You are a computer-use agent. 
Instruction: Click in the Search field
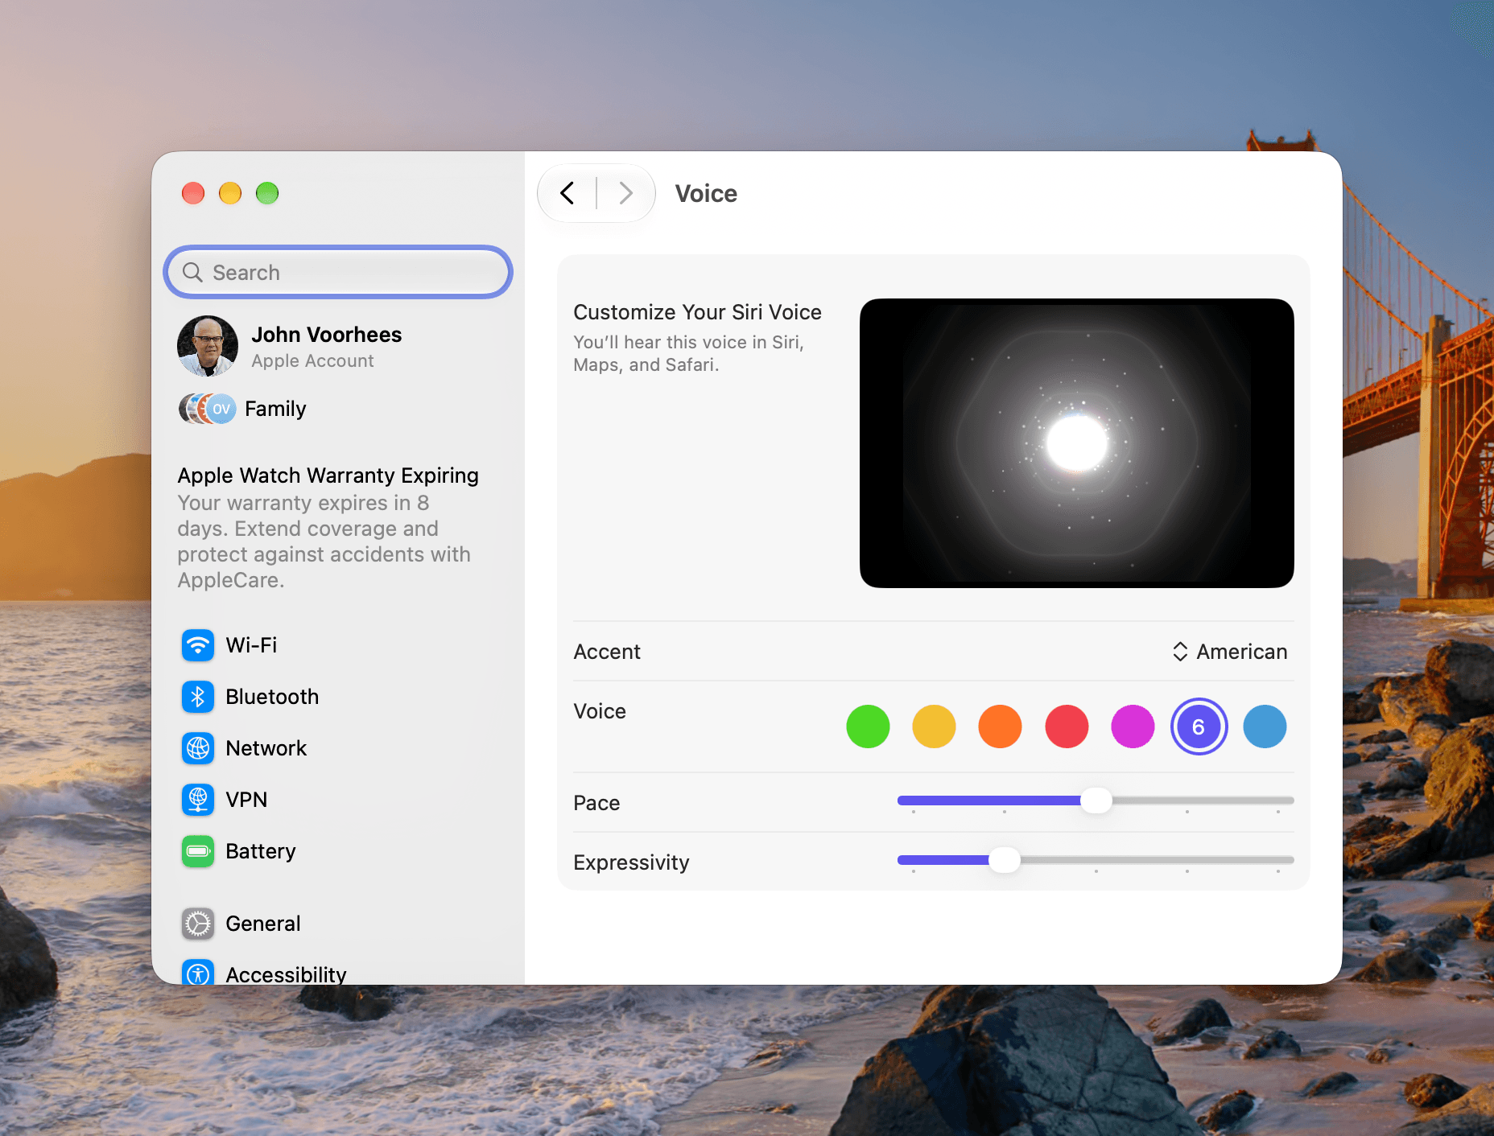338,272
